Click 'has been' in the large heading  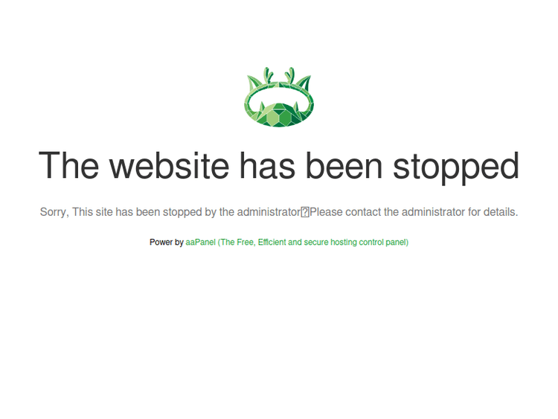(x=311, y=165)
